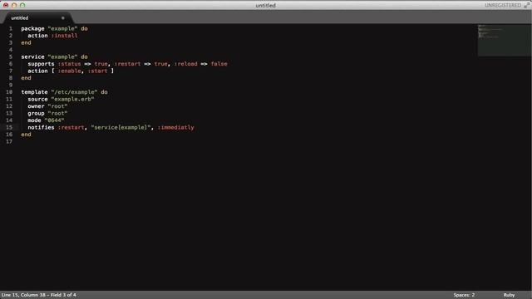Open the Spaces: 2 indentation menu
Viewport: 532px width, 299px height.
(464, 295)
